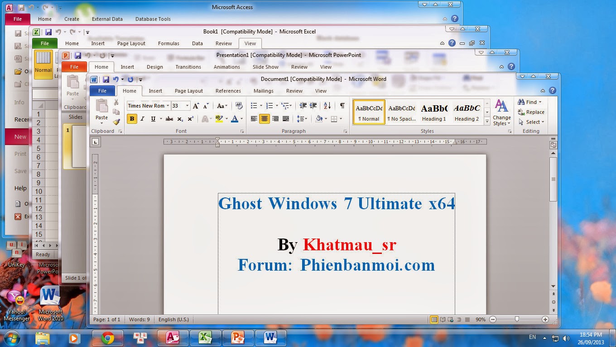The image size is (616, 347).
Task: Apply superscript formatting in Word
Action: (x=191, y=119)
